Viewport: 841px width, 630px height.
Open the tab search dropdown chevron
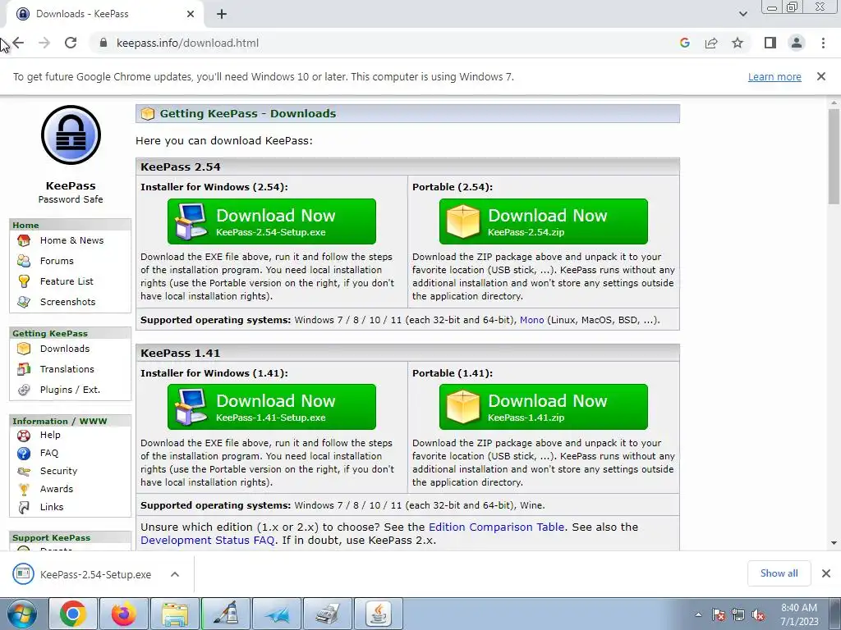(x=742, y=14)
